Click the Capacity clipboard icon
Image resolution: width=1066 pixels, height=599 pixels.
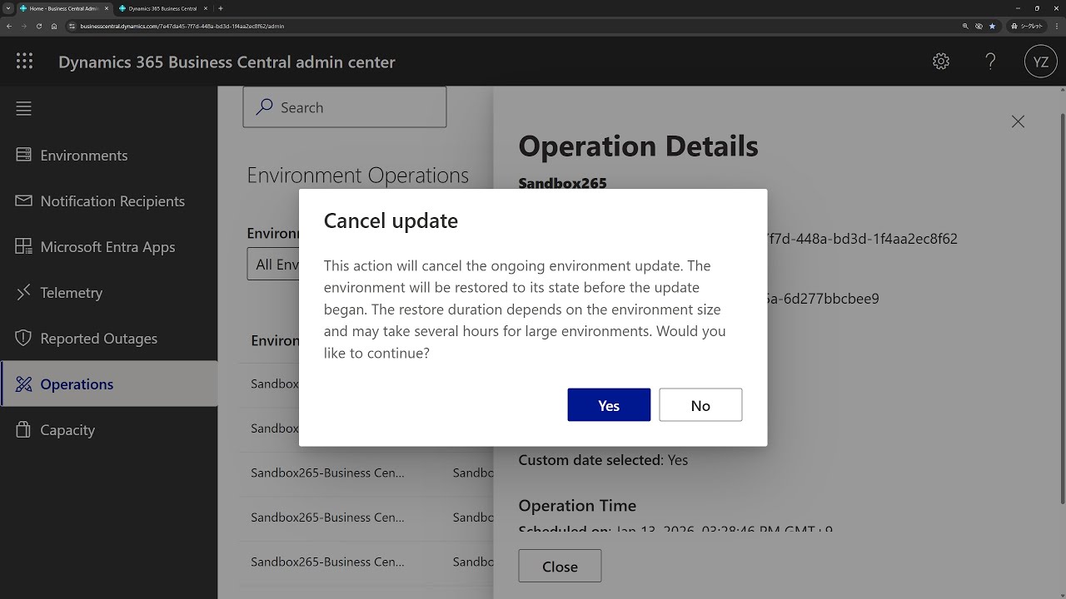pyautogui.click(x=23, y=429)
